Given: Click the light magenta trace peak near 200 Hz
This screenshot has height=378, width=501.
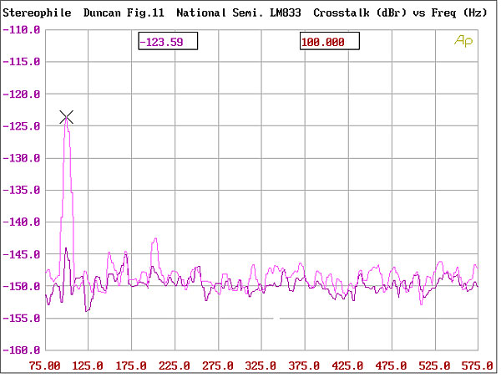Looking at the screenshot, I should tap(155, 239).
